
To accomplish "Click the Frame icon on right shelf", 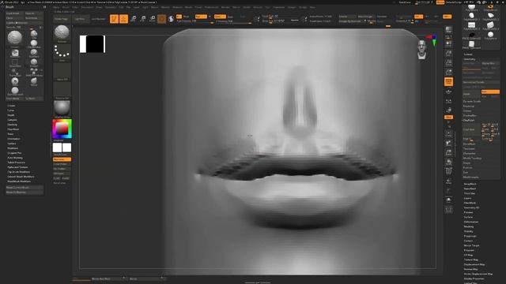I will (448, 133).
